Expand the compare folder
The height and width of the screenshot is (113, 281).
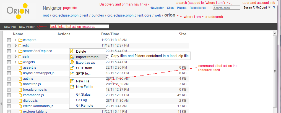coord(15,40)
